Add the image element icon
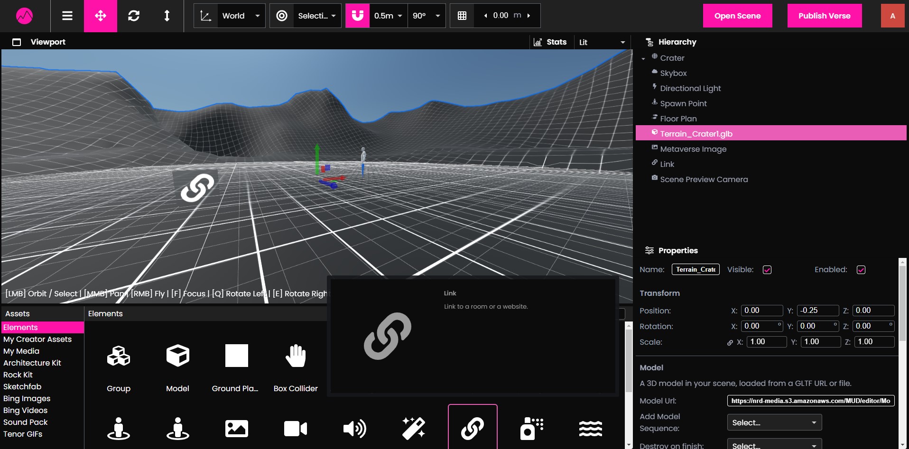Viewport: 909px width, 449px height. pos(237,428)
